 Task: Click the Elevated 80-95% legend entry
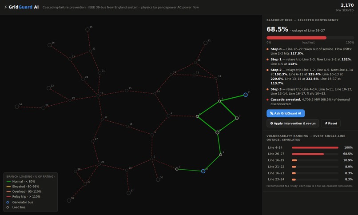pyautogui.click(x=23, y=187)
